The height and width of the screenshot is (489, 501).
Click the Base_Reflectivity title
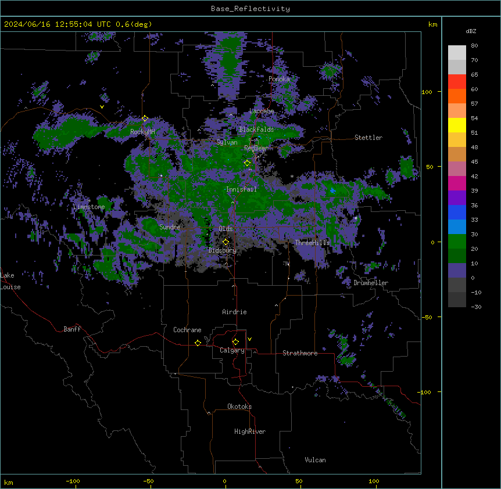[250, 9]
